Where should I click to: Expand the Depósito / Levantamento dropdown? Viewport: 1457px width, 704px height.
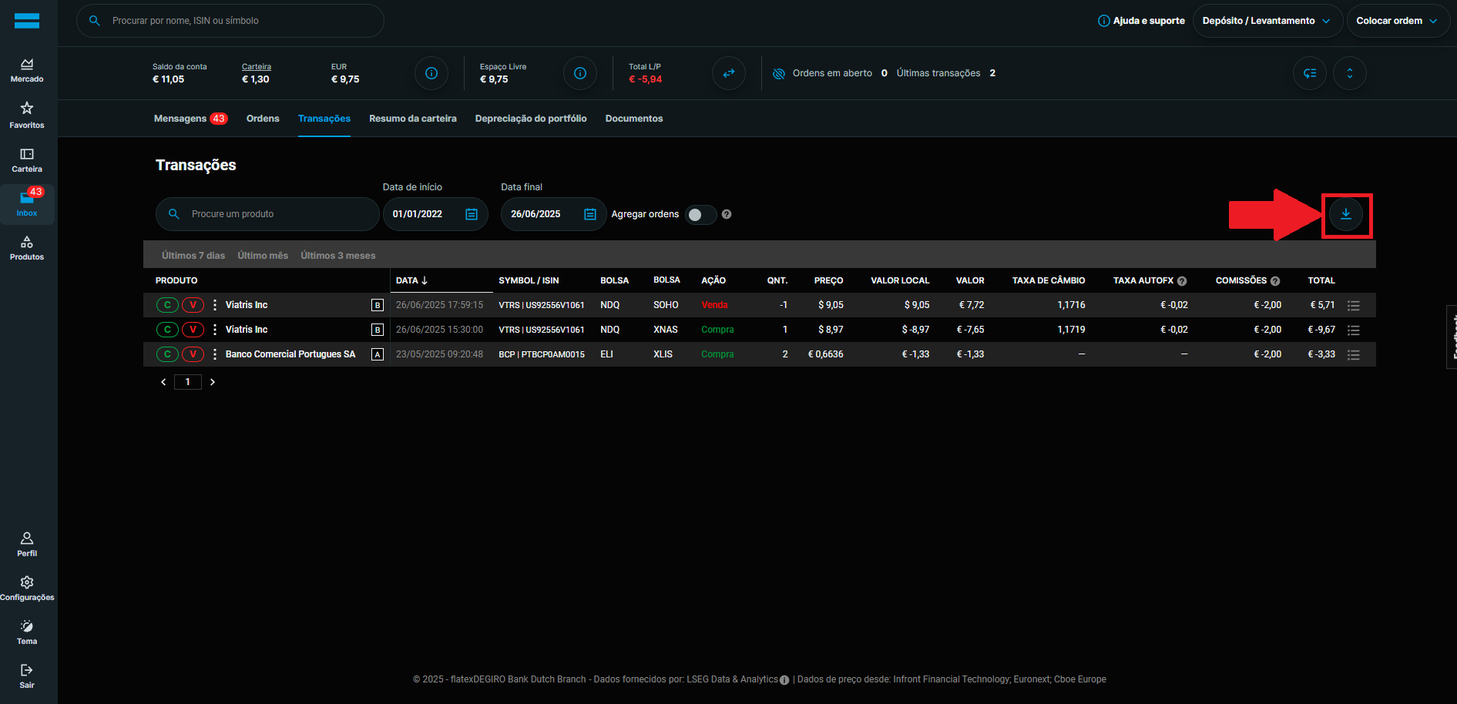[1267, 21]
